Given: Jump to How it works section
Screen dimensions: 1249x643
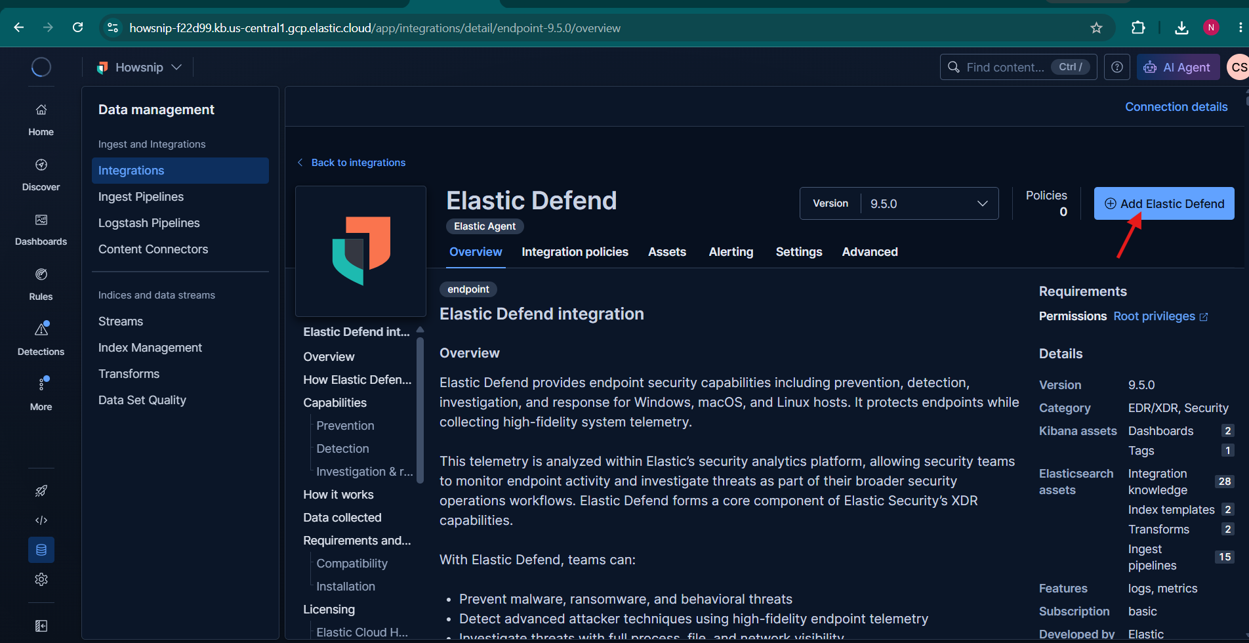Looking at the screenshot, I should tap(338, 495).
